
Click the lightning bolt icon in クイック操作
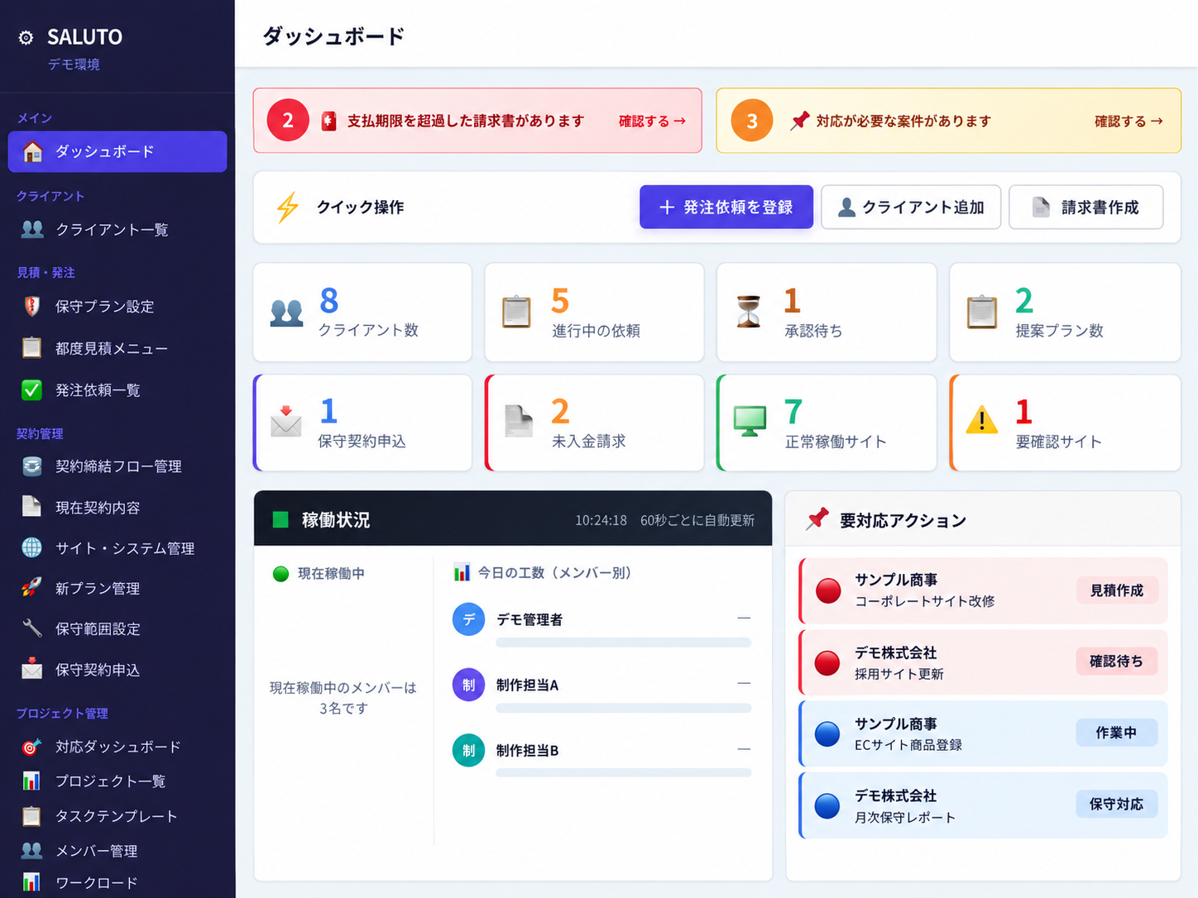point(287,208)
